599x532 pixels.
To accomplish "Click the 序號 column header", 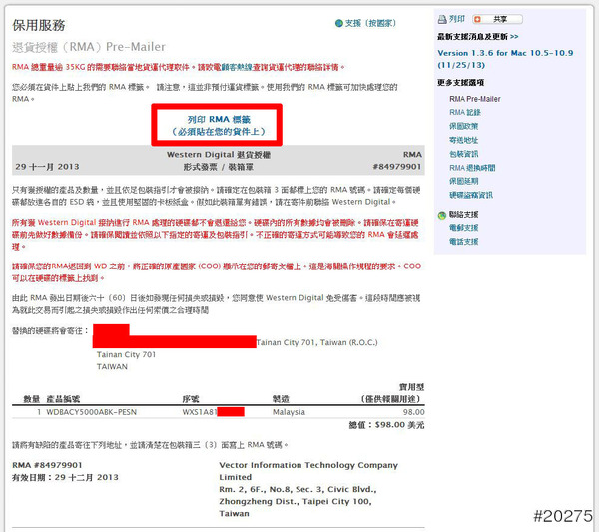I will 191,399.
